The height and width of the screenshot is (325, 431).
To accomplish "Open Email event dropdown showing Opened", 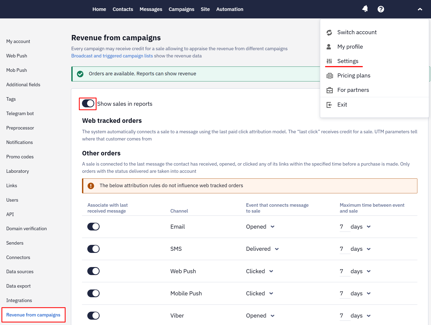I will coord(260,227).
